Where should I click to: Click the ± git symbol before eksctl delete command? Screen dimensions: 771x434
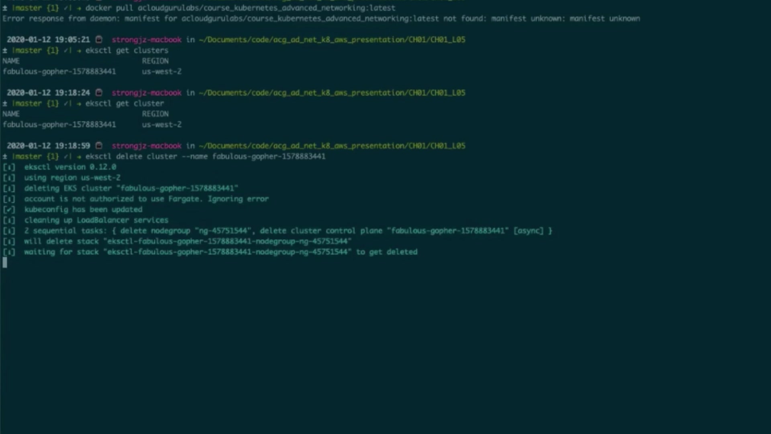tap(5, 156)
